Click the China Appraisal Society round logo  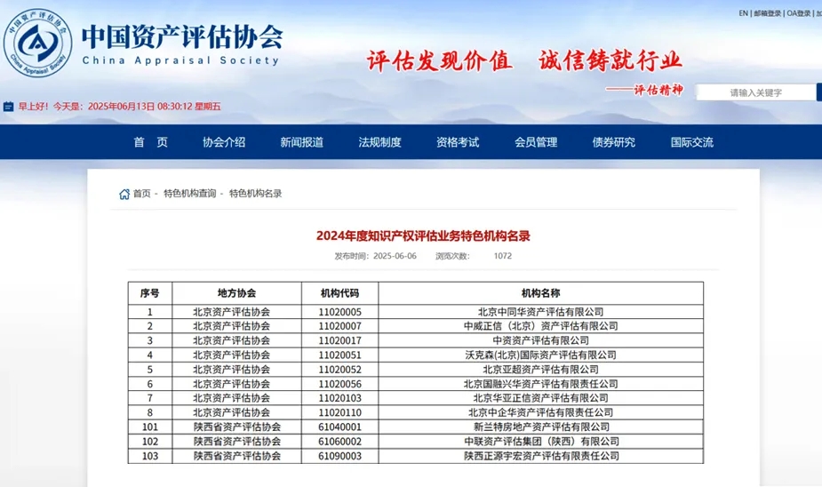tap(37, 43)
